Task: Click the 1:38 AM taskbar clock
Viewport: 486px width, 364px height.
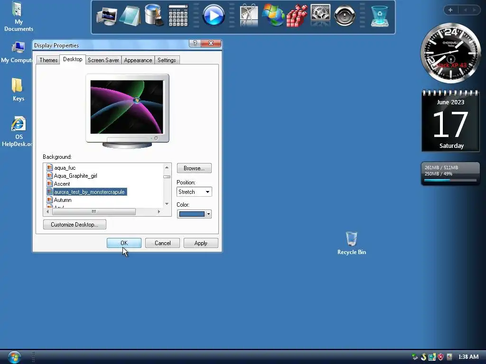Action: (x=468, y=357)
